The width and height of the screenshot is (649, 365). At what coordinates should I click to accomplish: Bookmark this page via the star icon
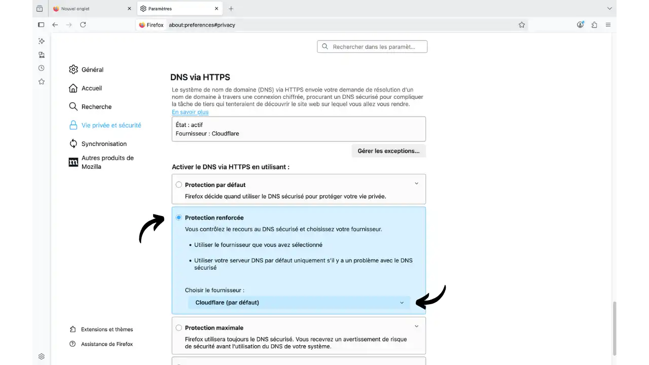click(522, 25)
